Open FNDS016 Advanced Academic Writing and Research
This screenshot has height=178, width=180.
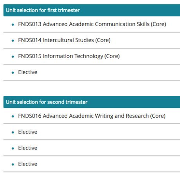click(92, 116)
